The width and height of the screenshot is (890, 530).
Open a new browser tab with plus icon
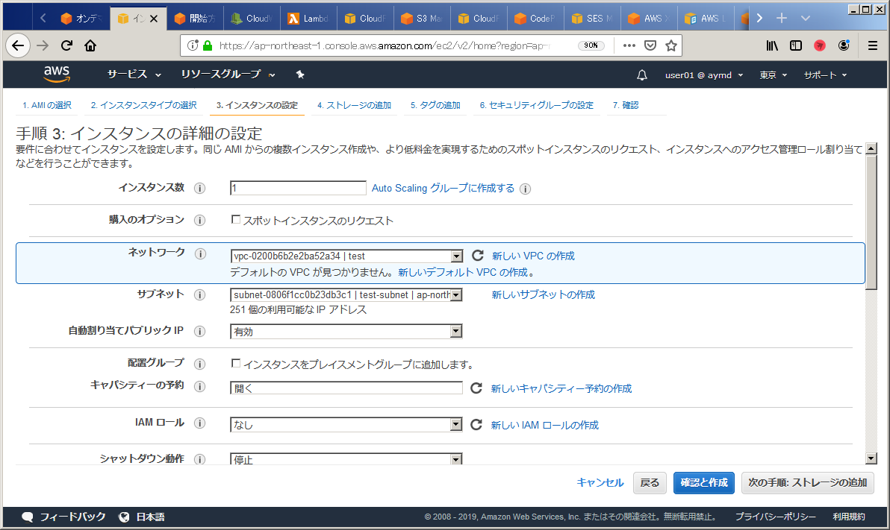[x=782, y=18]
